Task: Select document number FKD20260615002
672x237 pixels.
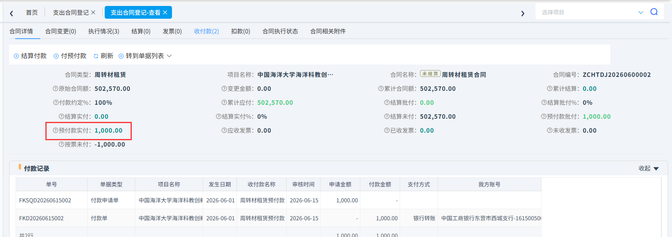Action: (41, 218)
